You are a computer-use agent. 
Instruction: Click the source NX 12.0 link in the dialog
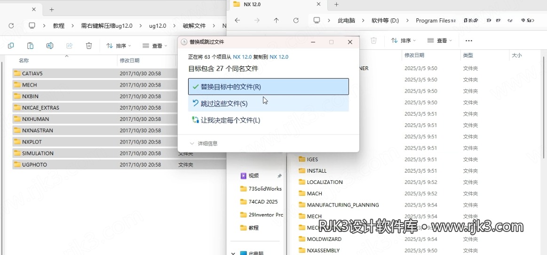coord(242,56)
